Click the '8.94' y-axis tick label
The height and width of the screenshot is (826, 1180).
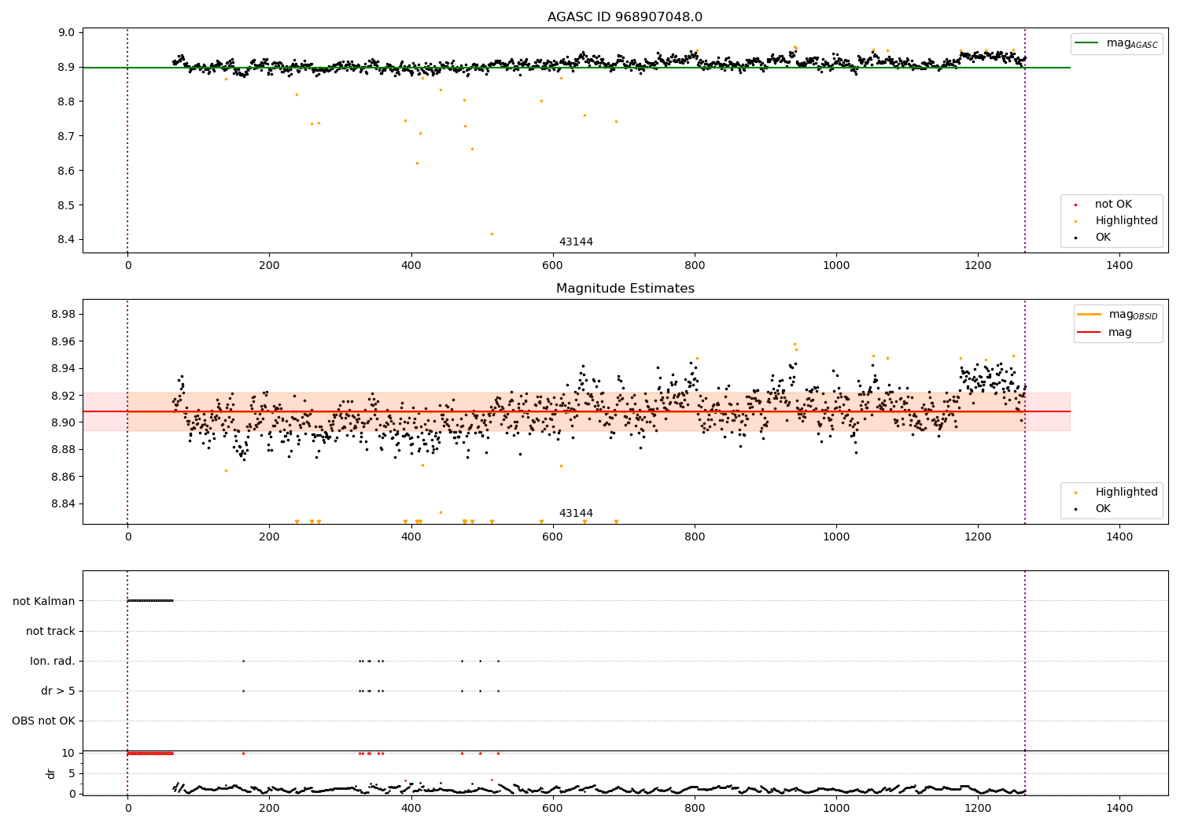click(65, 369)
